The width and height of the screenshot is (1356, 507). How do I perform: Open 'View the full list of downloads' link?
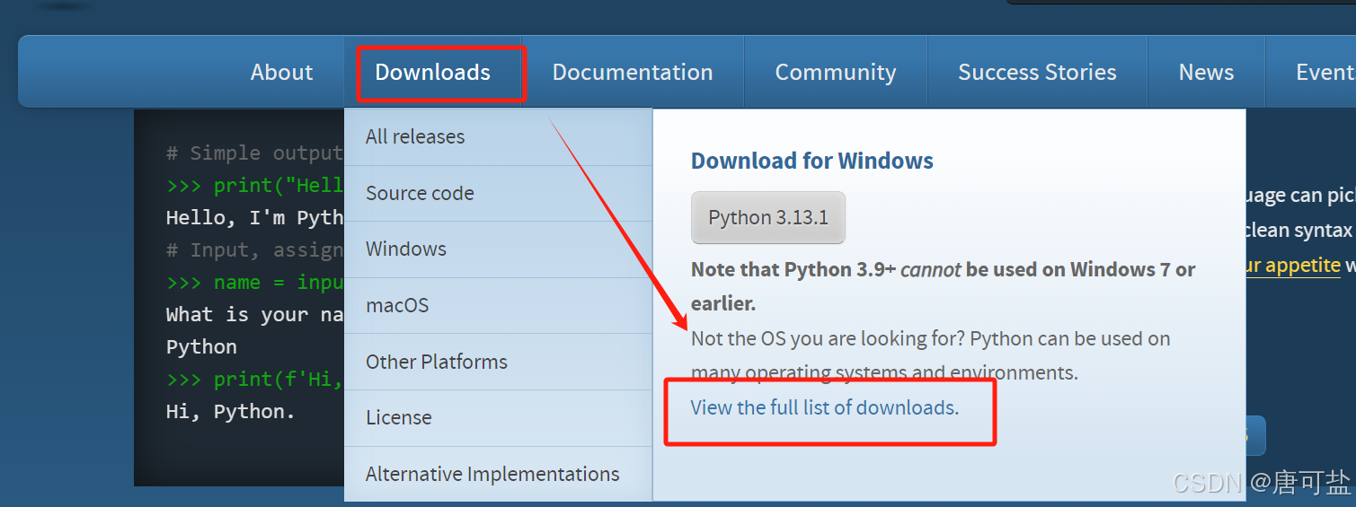pos(824,407)
